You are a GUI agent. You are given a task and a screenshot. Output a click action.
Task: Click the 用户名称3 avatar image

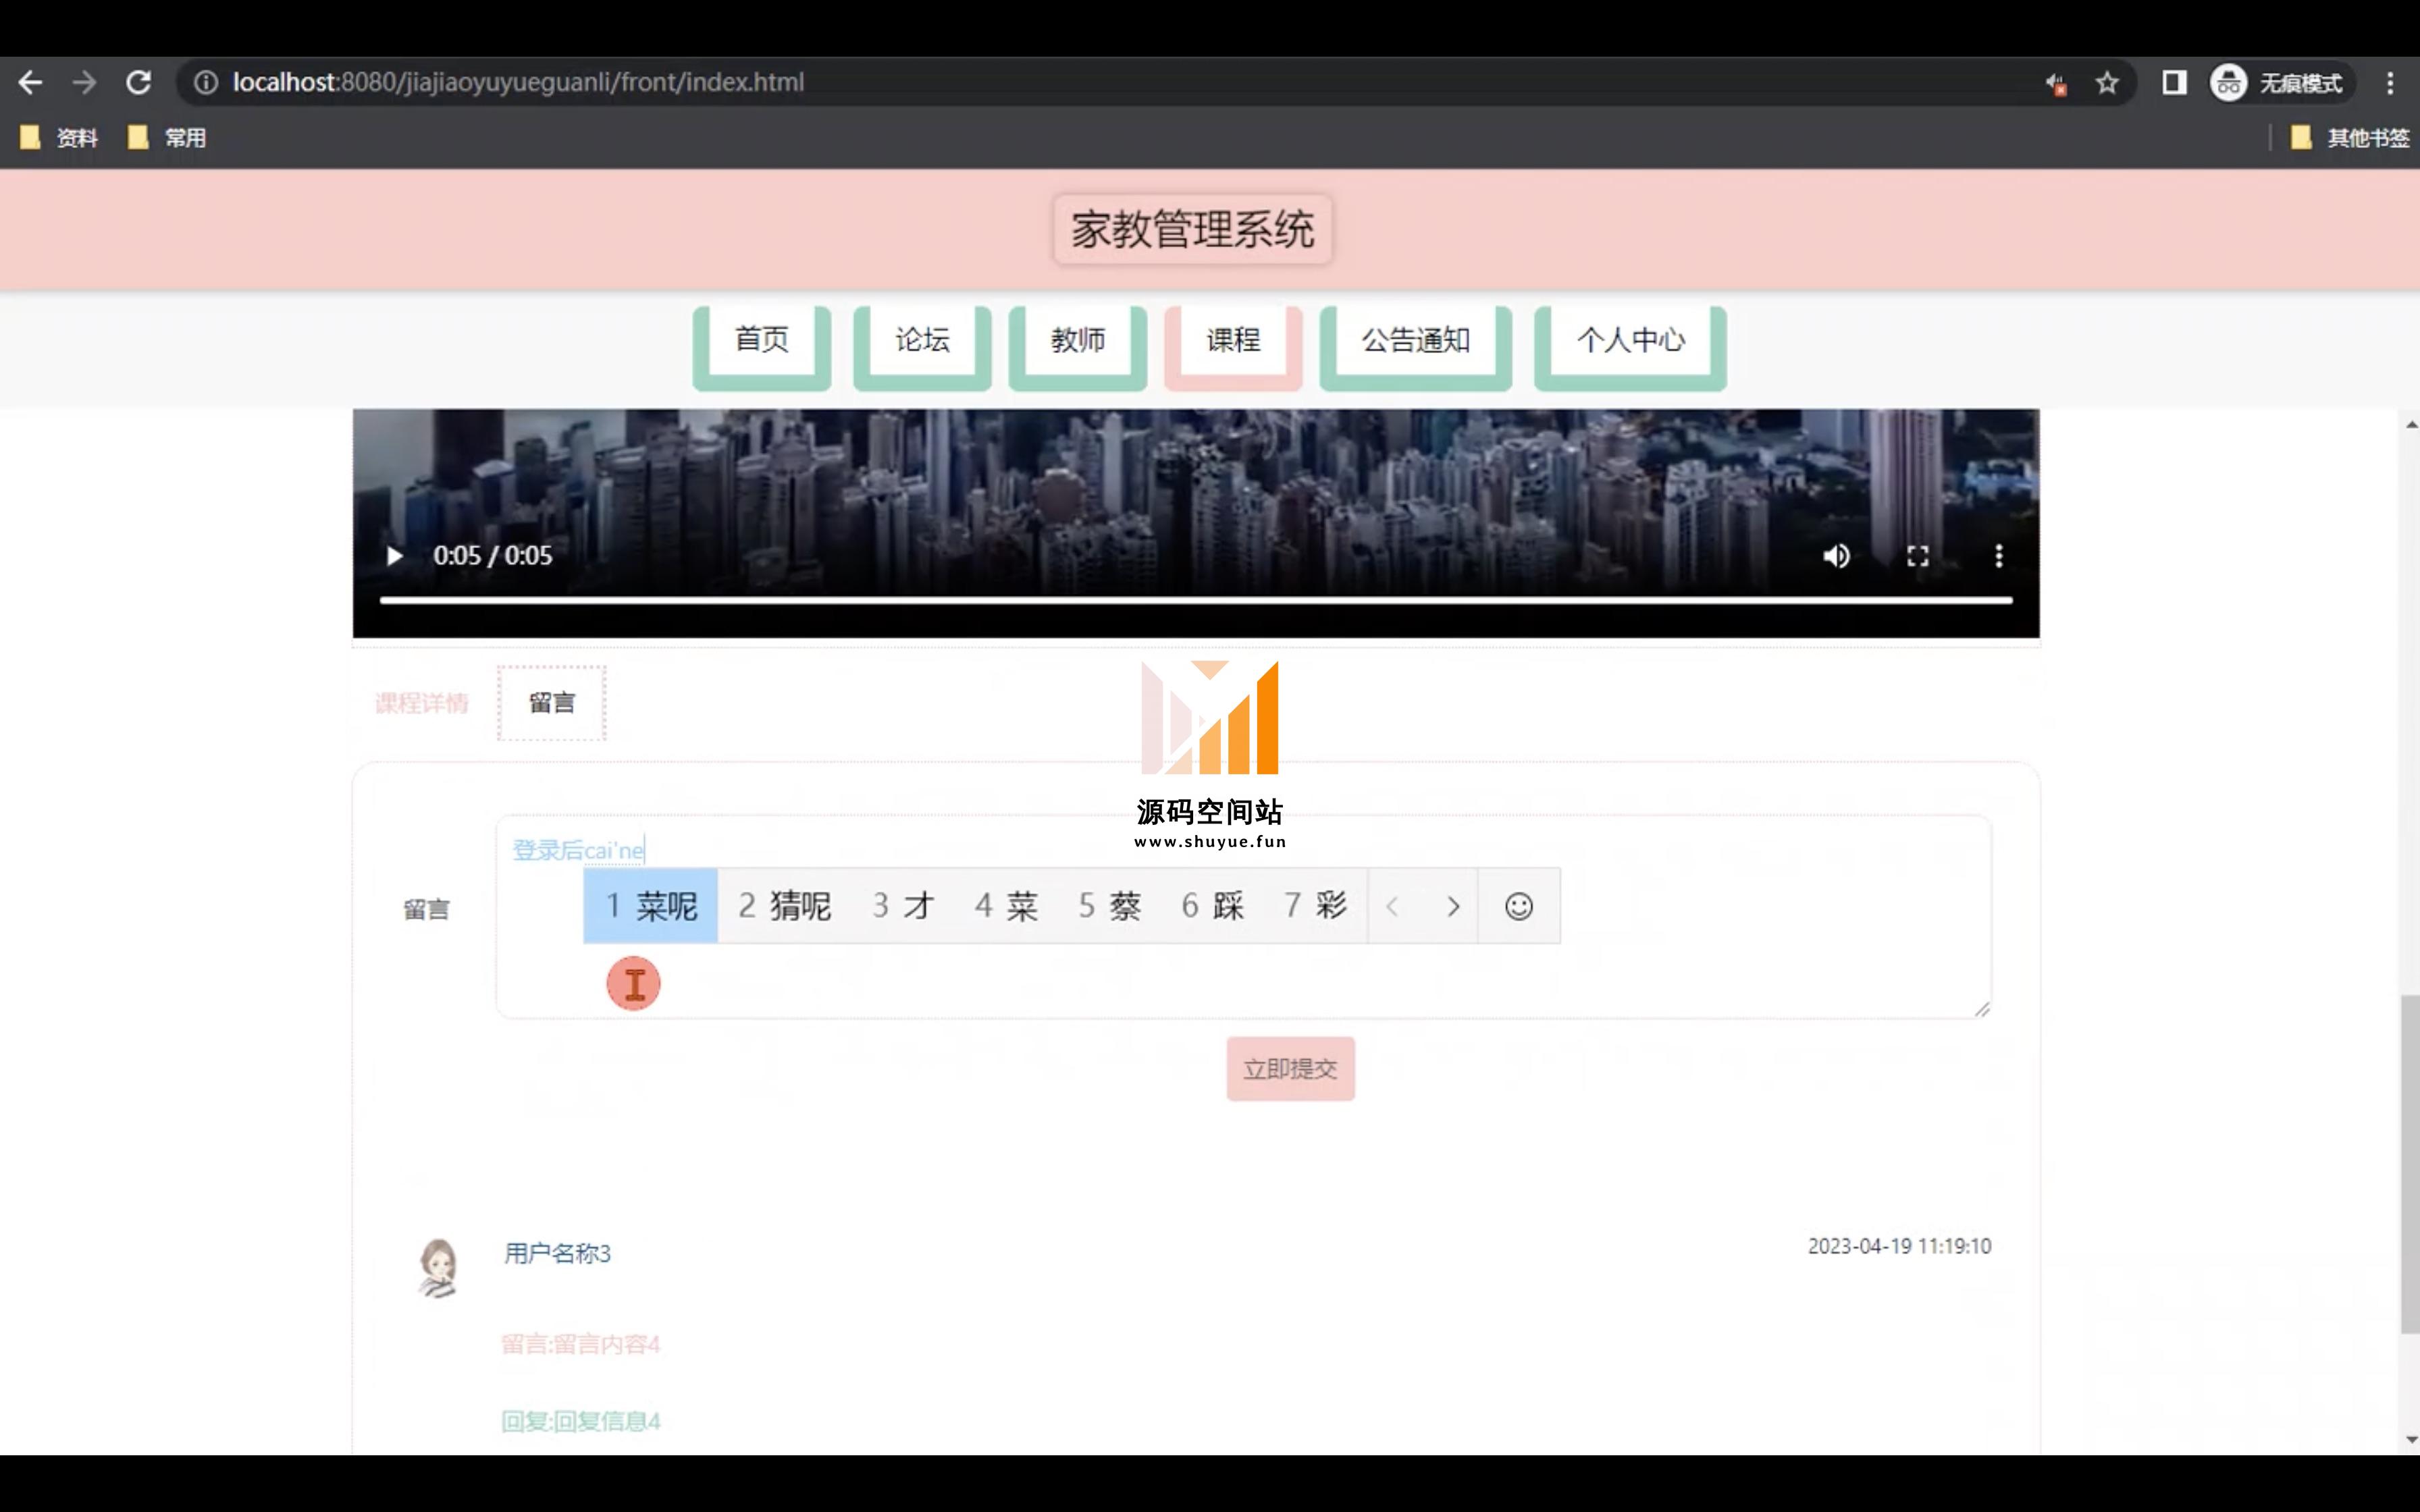click(438, 1268)
